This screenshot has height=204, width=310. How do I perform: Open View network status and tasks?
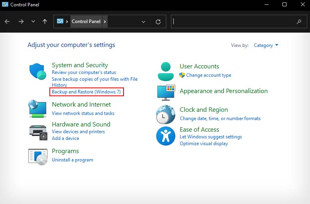point(83,113)
